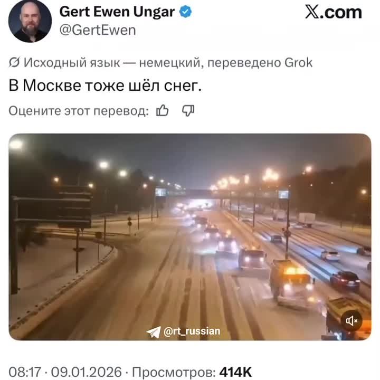Click the 'Оцените этот перевод' label

point(79,111)
